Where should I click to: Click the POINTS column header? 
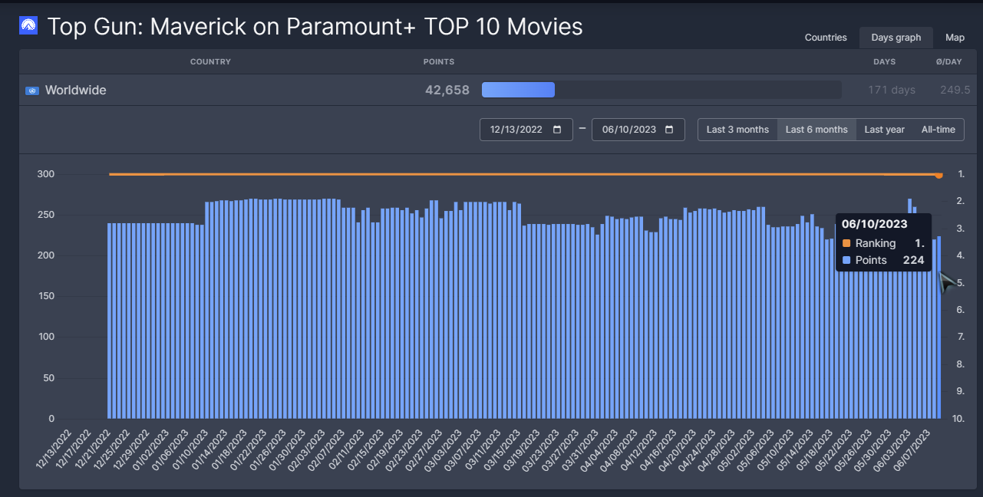(x=439, y=62)
